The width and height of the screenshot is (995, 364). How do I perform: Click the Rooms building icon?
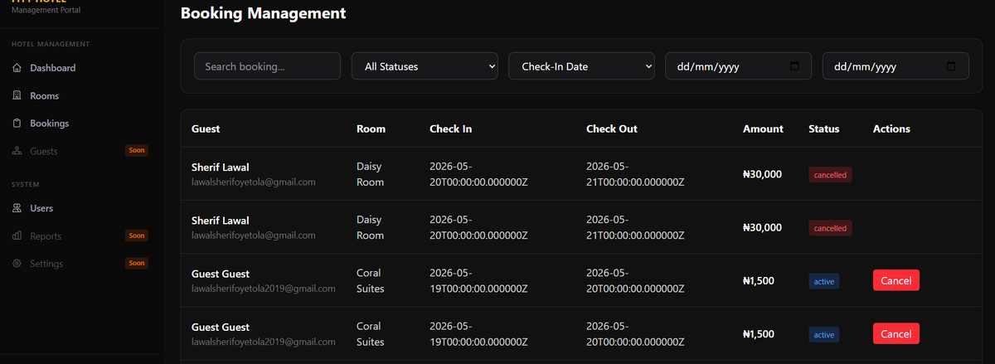[17, 96]
